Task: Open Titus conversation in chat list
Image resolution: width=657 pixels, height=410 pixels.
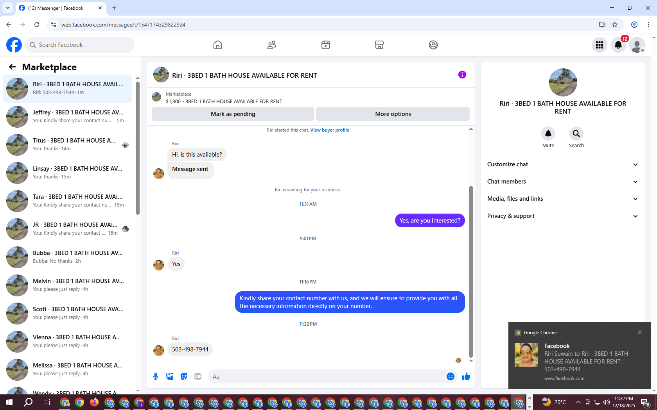Action: 67,145
